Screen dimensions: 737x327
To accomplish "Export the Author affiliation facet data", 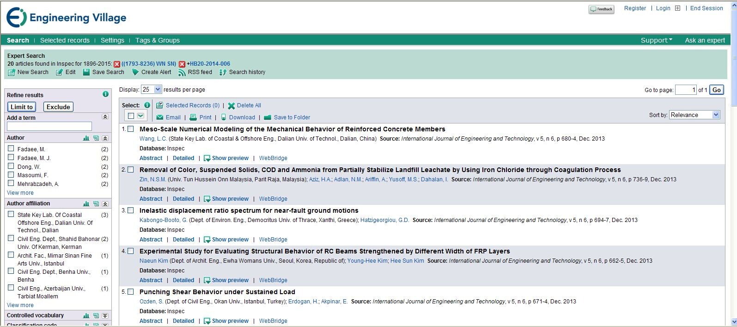I will [96, 204].
